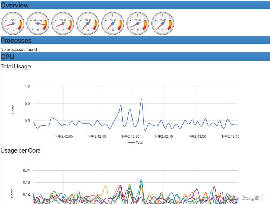
Task: Select the FS #4 gauge
Action: 138,23
